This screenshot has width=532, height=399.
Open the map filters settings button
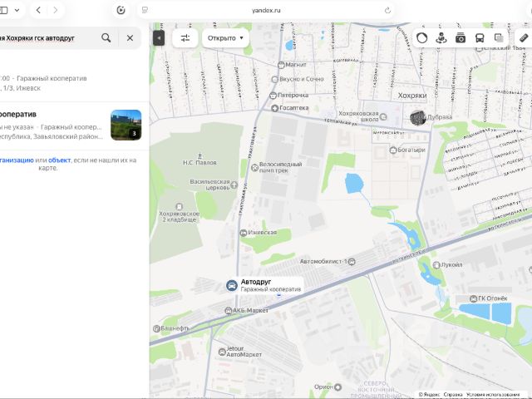pyautogui.click(x=185, y=38)
